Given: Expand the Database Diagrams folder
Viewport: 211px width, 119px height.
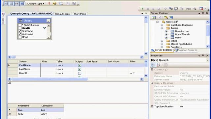Looking at the screenshot, I should [x=162, y=25].
